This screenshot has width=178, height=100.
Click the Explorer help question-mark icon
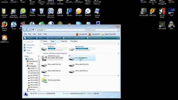pos(118,38)
